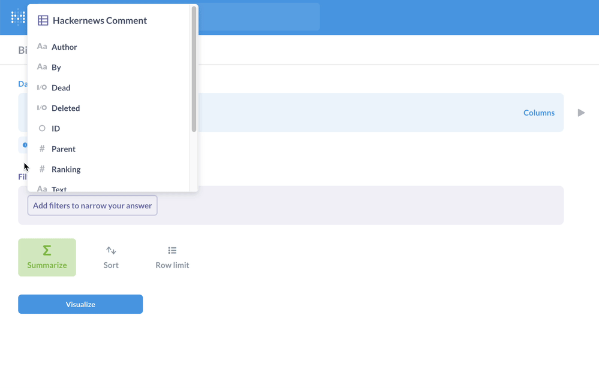Click the Sort arrows icon
Screen dimensions: 599x388
(x=110, y=250)
